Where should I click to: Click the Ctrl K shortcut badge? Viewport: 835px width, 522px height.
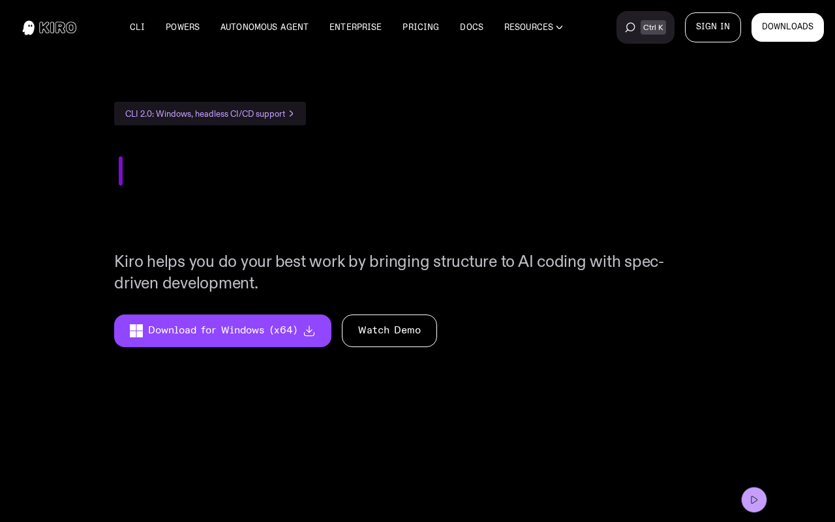(653, 27)
